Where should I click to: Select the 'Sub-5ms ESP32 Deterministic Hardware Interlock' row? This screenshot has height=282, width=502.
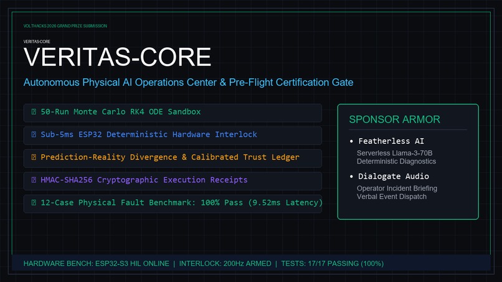pyautogui.click(x=173, y=136)
